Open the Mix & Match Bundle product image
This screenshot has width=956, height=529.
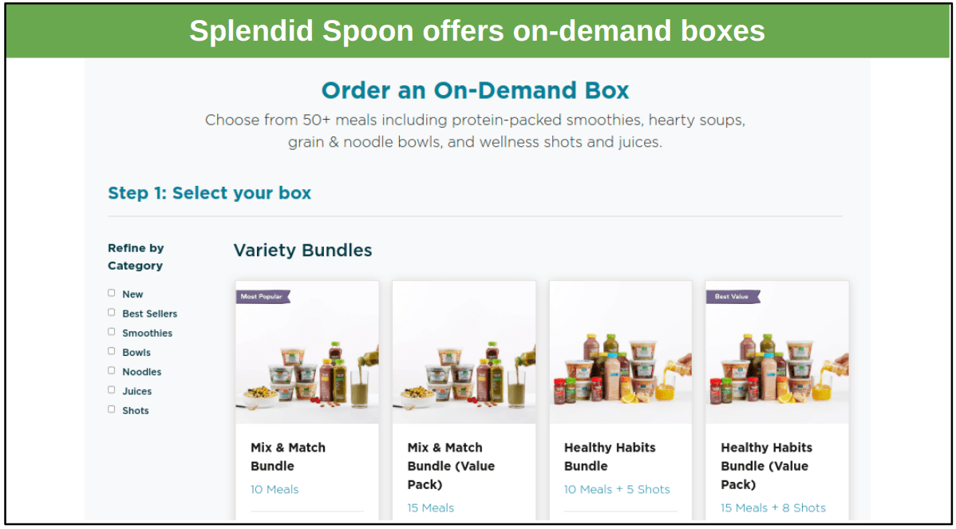tap(307, 352)
